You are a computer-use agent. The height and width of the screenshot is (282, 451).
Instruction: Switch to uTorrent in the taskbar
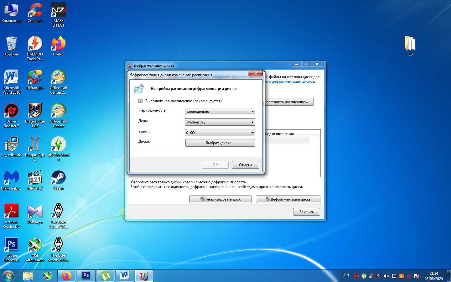point(105,276)
